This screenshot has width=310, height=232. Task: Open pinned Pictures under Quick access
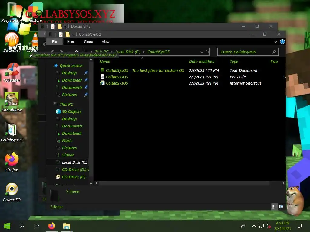pos(69,95)
